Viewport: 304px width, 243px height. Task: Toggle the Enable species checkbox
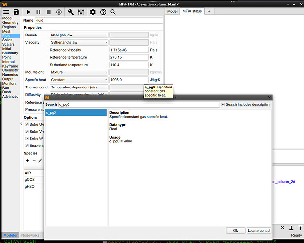pos(27,145)
